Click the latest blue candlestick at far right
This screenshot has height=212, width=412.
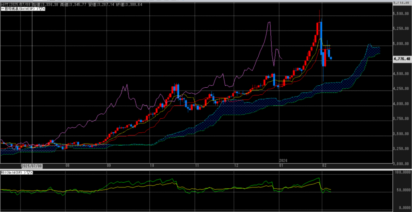click(331, 58)
